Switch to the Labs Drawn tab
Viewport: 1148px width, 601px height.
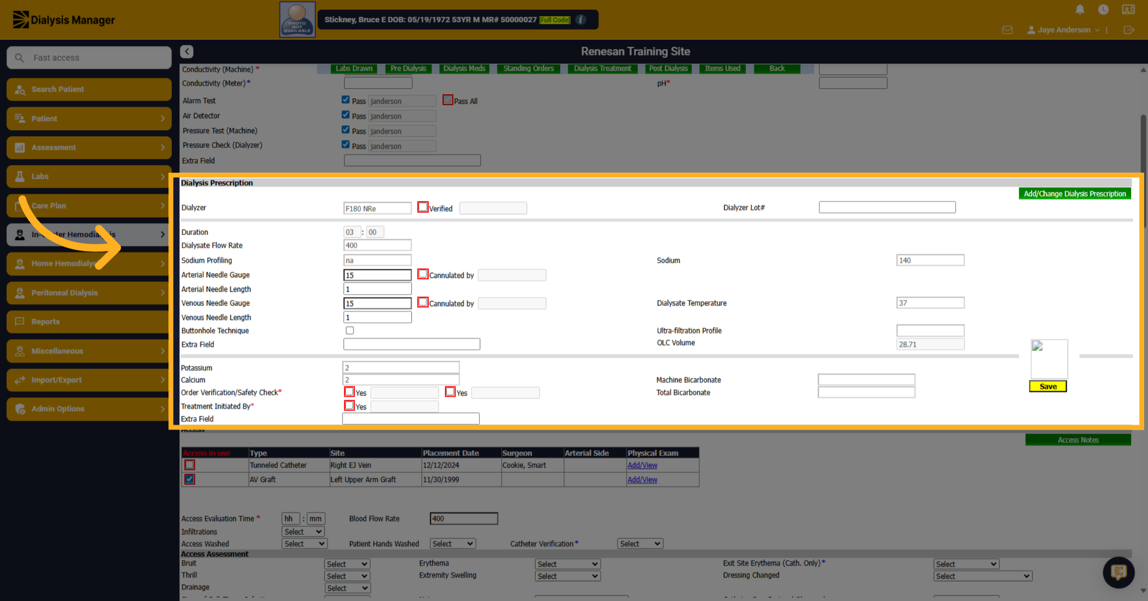tap(353, 68)
